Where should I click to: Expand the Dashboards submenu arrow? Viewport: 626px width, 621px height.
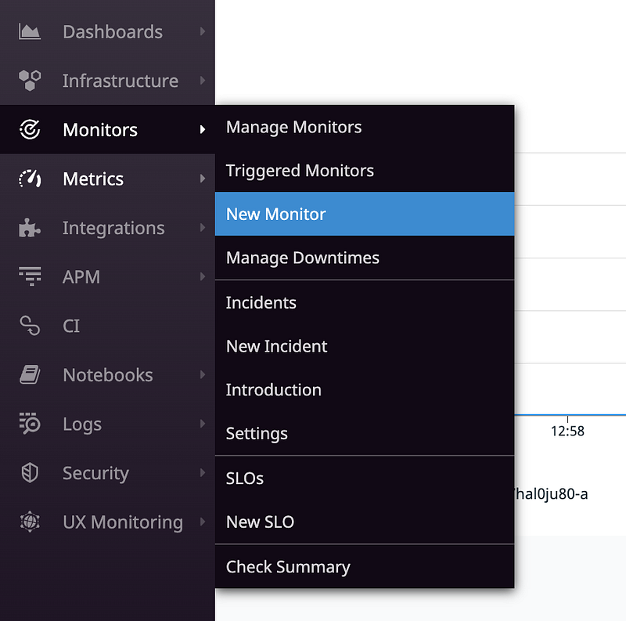click(x=202, y=32)
